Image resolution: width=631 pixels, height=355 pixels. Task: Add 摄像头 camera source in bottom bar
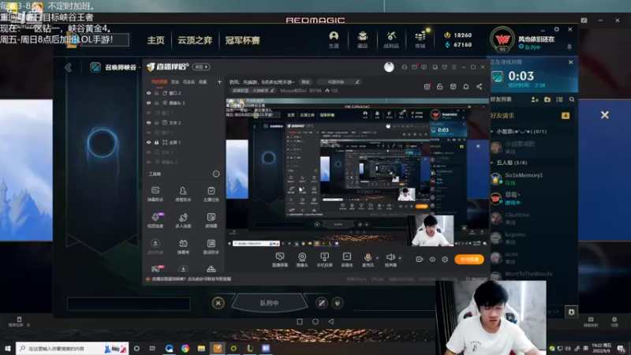(302, 260)
